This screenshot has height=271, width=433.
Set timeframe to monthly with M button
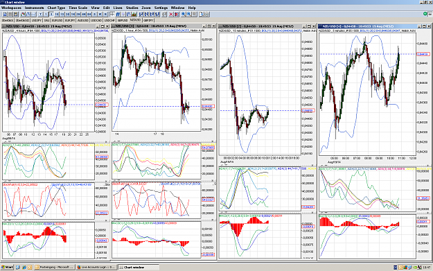105,14
